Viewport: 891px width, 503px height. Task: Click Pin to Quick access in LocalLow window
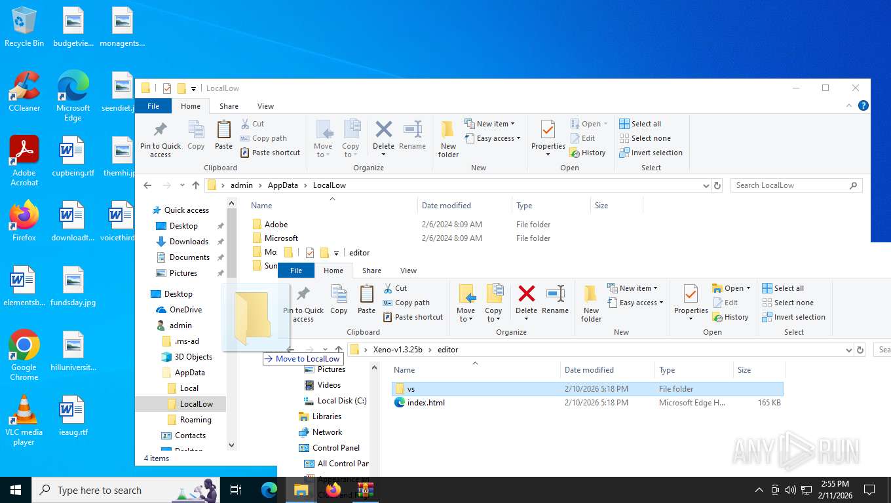(160, 140)
